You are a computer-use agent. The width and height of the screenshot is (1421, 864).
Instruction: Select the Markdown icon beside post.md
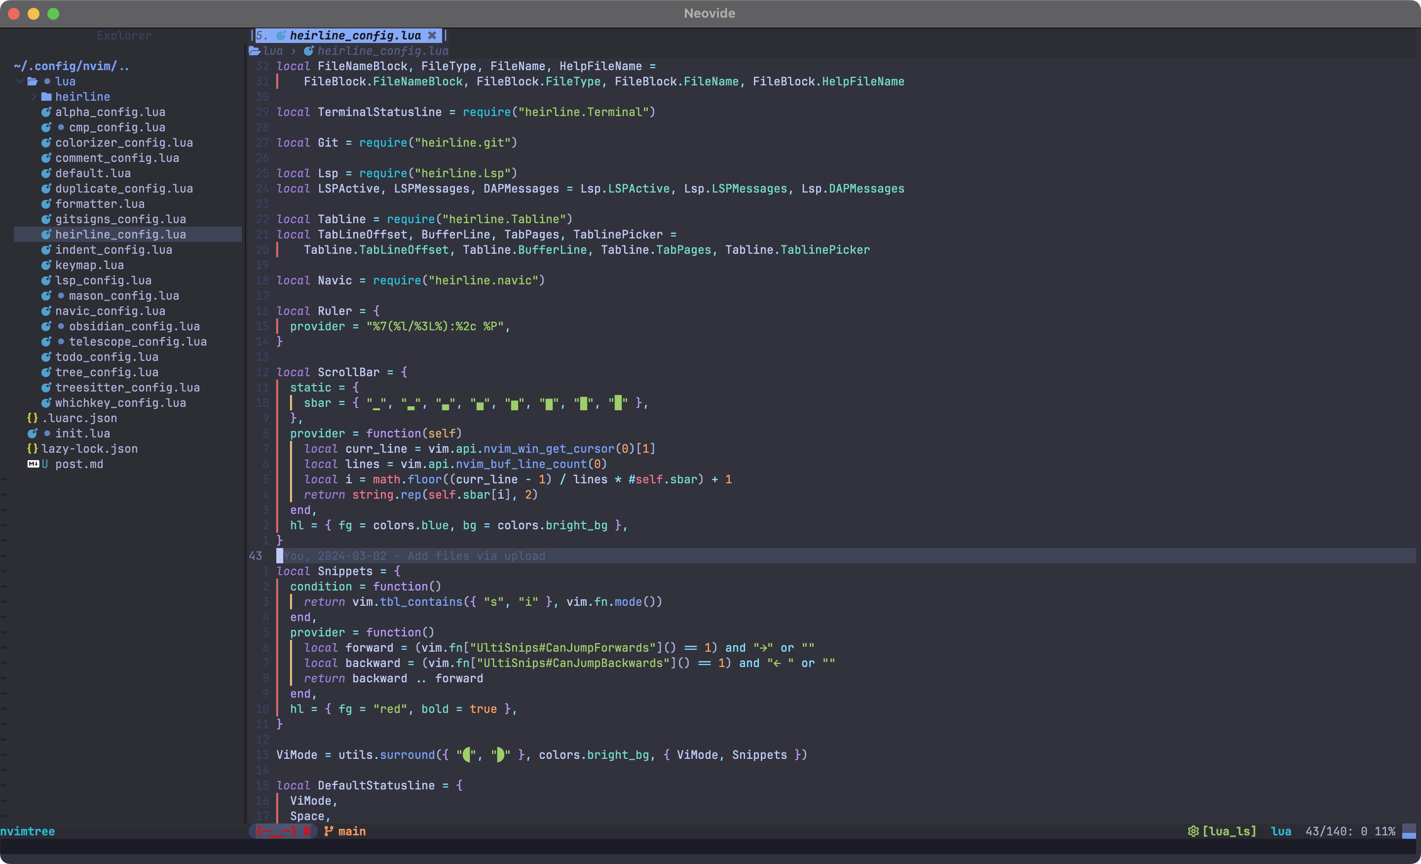(34, 464)
